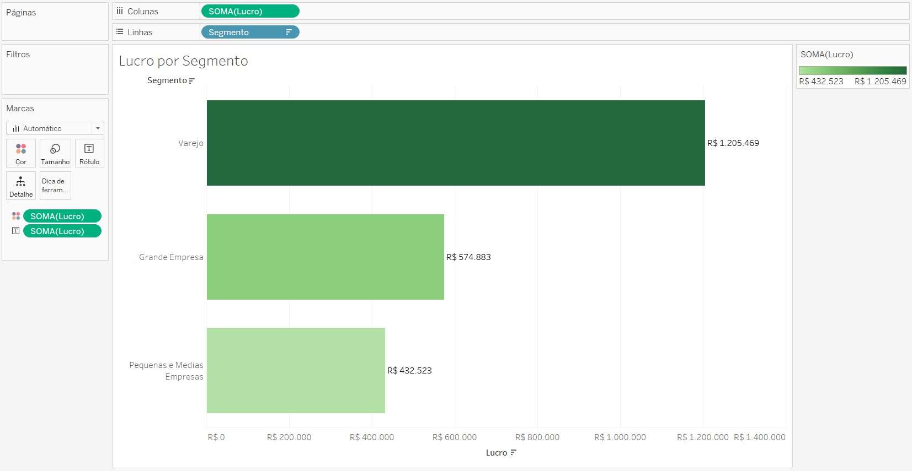The height and width of the screenshot is (471, 912).
Task: Select the Pequenas e Medias Empresas bar
Action: pos(296,370)
